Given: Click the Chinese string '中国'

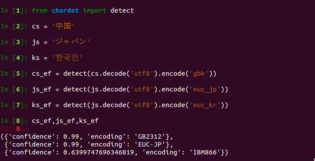Looking at the screenshot, I should click(63, 26).
